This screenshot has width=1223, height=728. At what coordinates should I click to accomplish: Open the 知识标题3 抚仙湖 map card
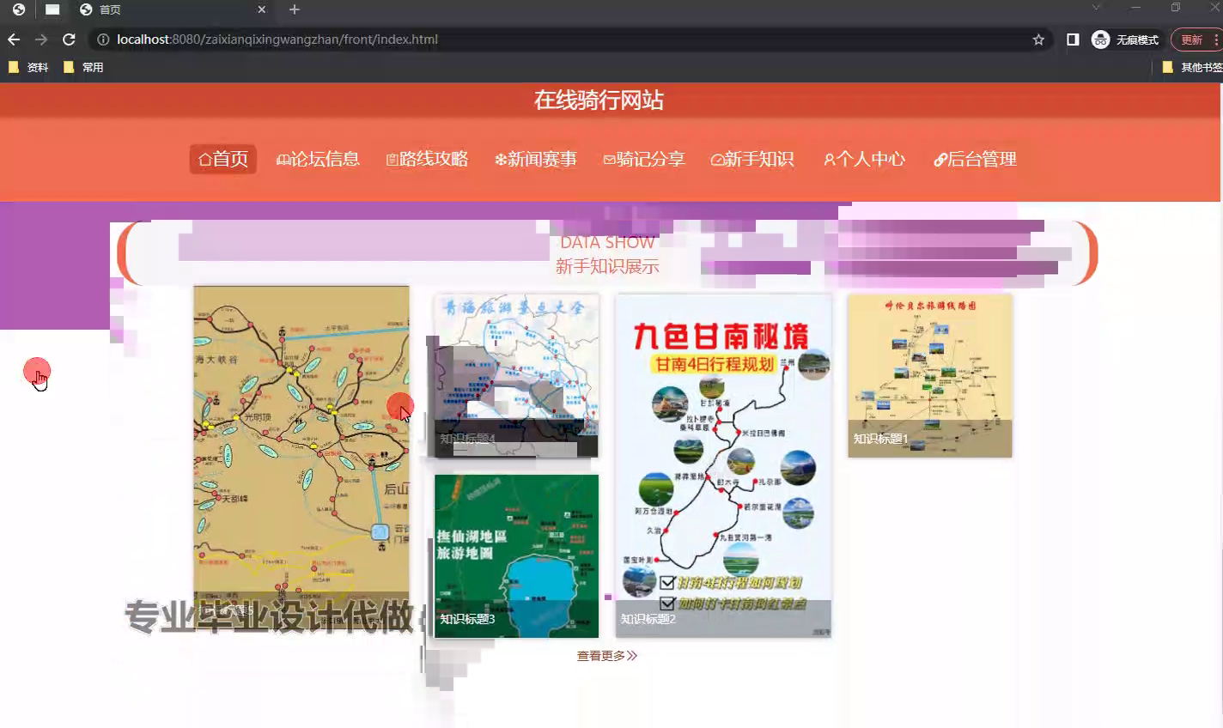click(516, 556)
